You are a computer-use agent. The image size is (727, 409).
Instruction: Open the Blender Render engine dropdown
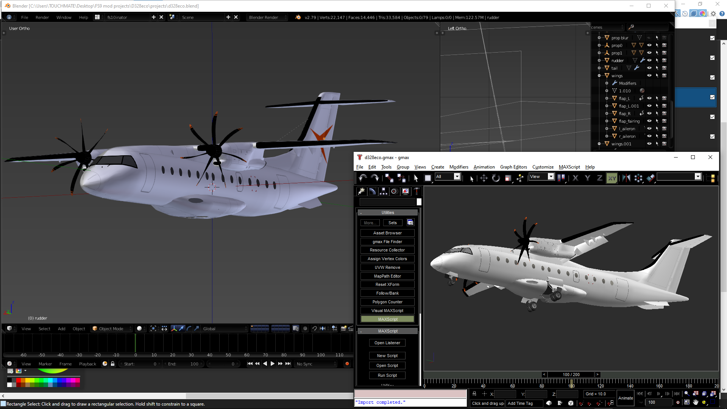pos(267,17)
